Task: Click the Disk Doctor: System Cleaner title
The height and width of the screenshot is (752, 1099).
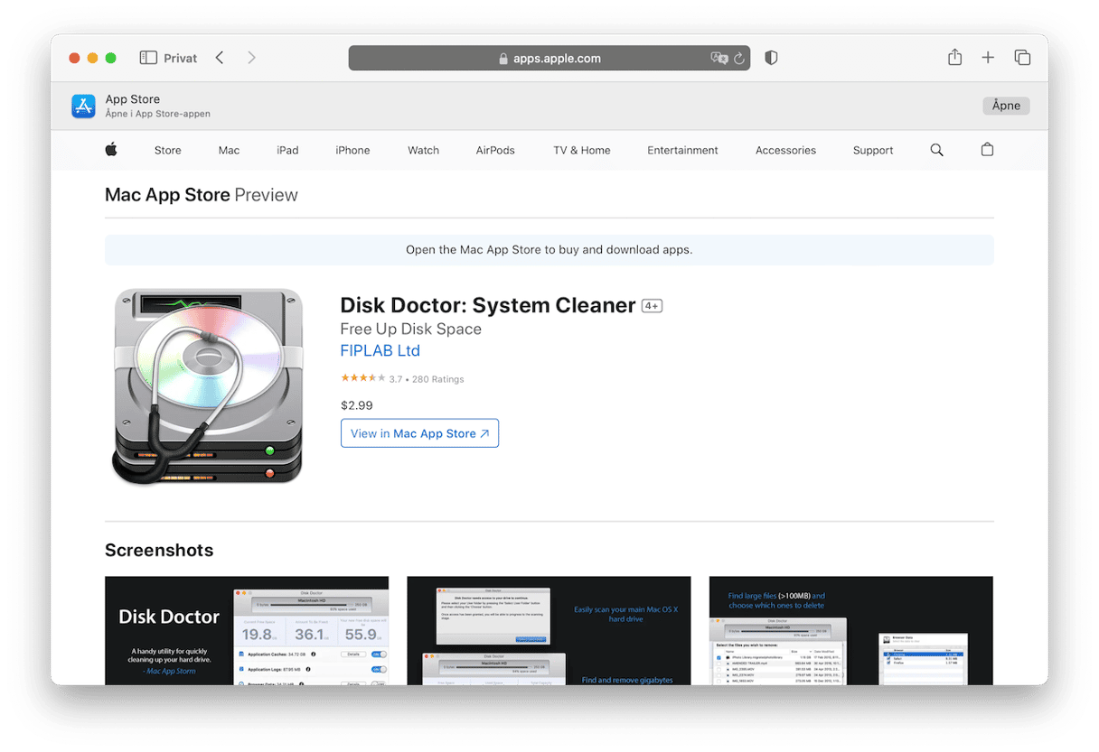Action: [x=488, y=305]
